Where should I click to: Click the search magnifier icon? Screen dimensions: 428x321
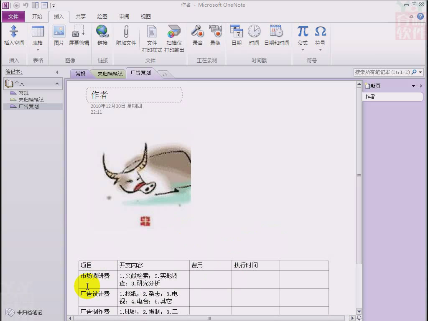pos(414,72)
